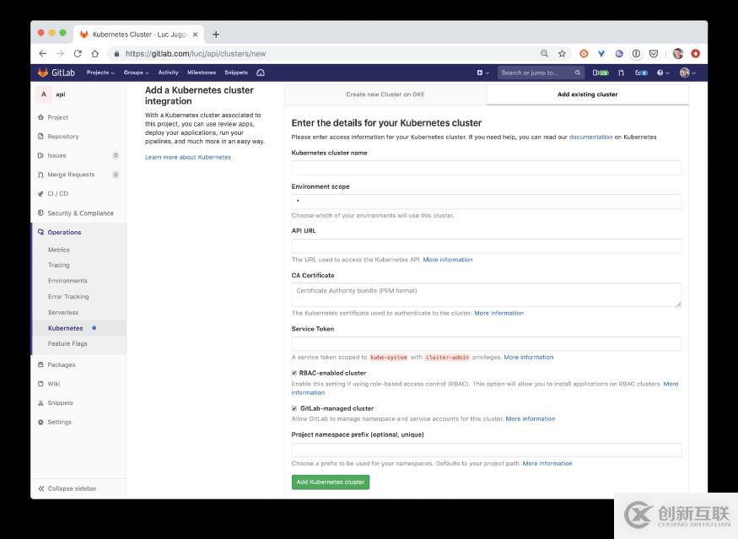Viewport: 738px width, 539px height.
Task: Open the Operations sidebar section
Action: 64,232
